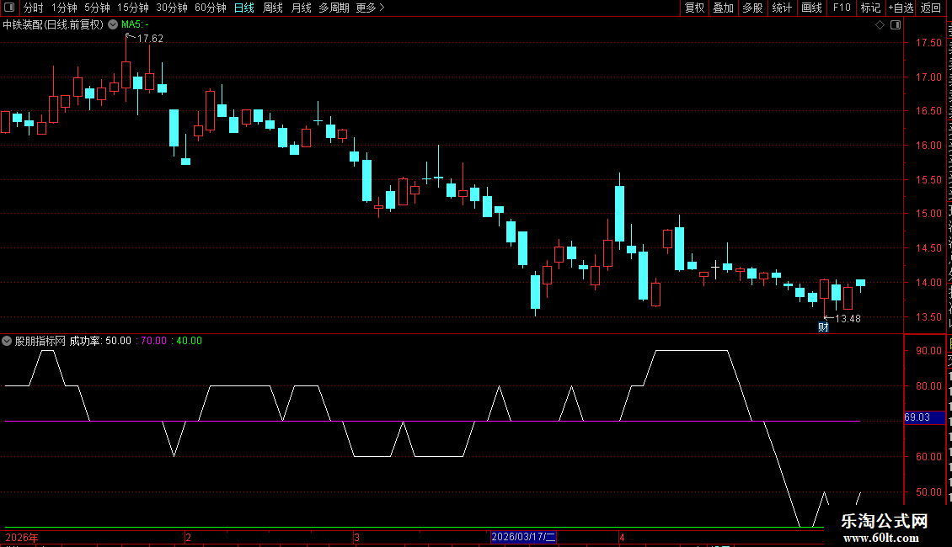
Task: Add stock via +自选 button
Action: (x=901, y=8)
